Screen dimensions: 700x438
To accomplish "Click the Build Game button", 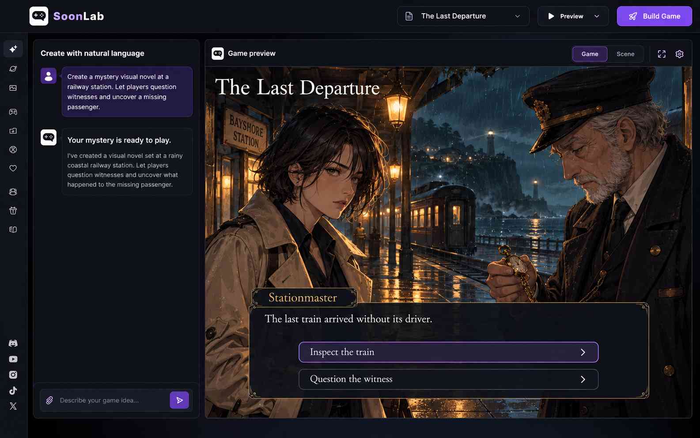I will click(655, 16).
